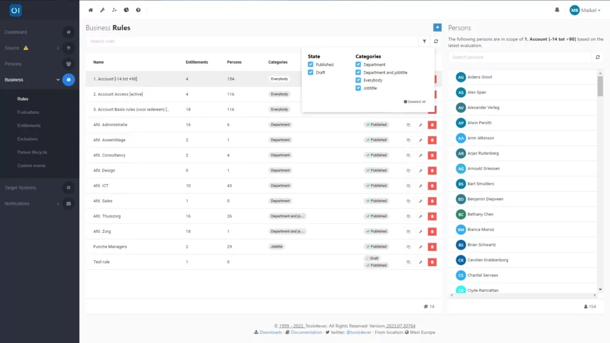Click the filter funnel icon beside rule search

tap(425, 41)
